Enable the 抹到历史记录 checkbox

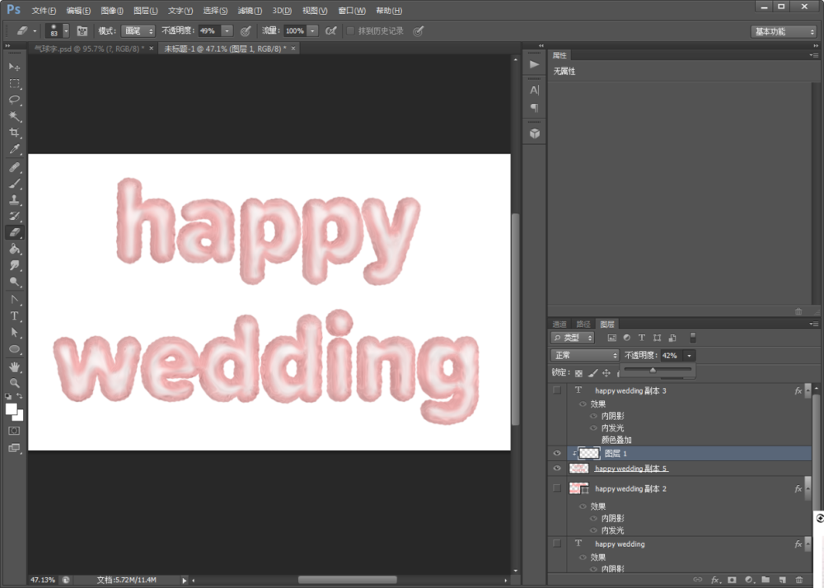point(350,31)
